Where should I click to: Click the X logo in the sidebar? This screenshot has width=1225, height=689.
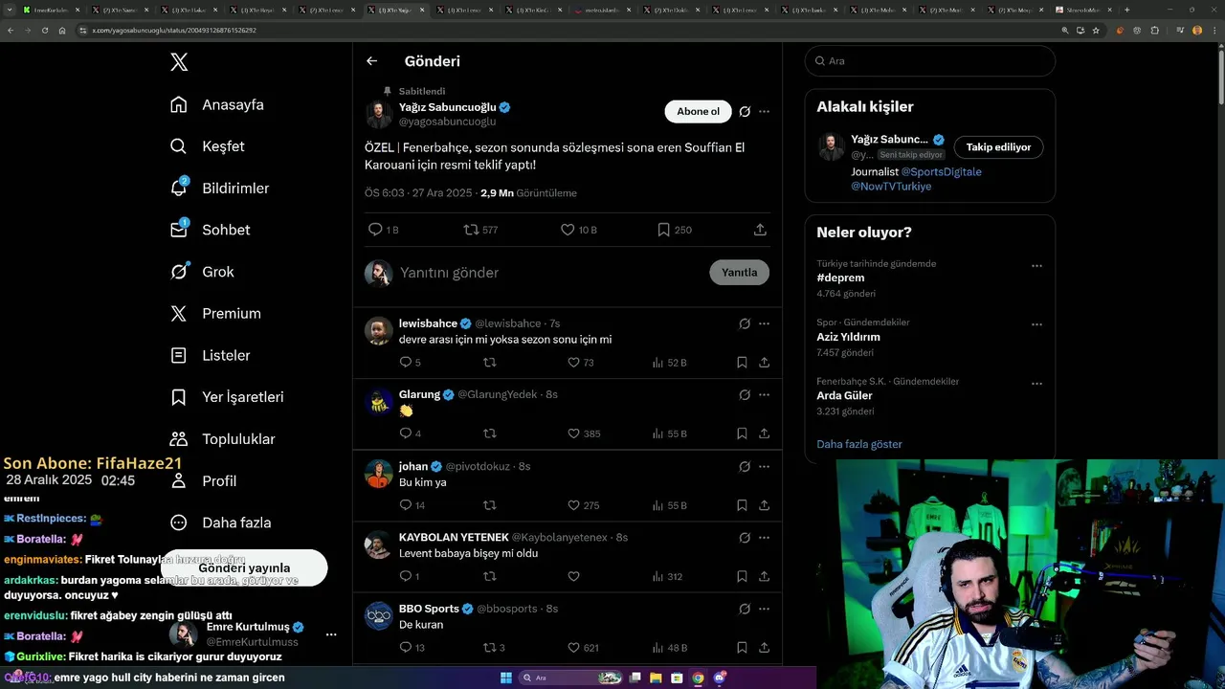coord(179,62)
